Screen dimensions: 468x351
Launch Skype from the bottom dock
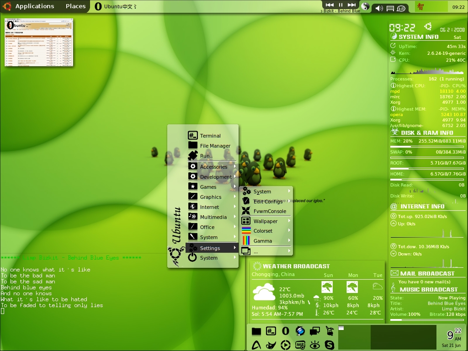[329, 345]
